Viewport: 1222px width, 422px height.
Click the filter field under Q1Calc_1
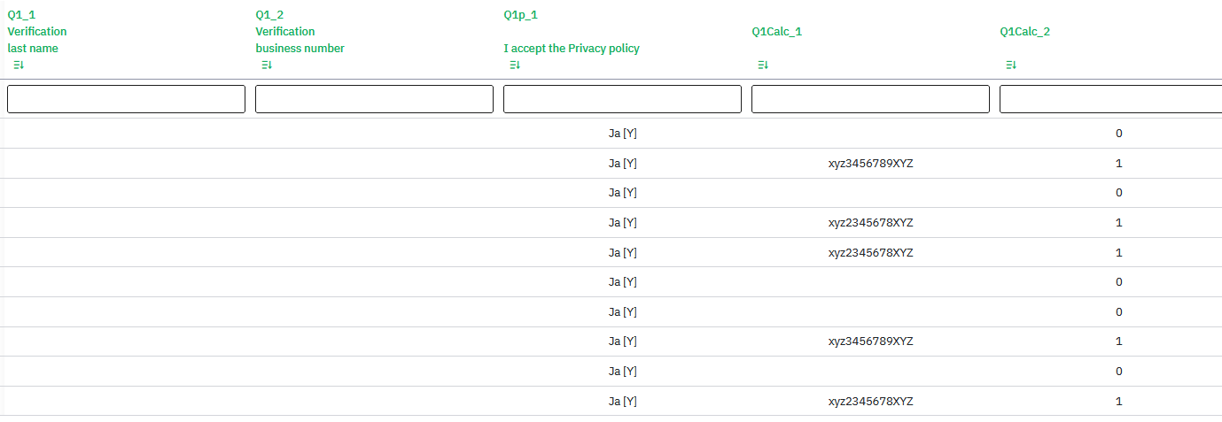(870, 99)
